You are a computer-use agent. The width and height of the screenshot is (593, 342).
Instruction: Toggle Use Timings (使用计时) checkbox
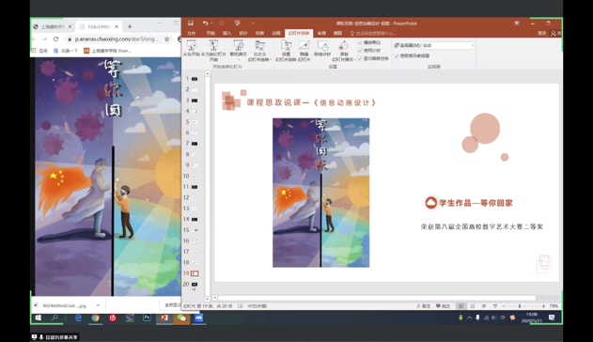[360, 50]
